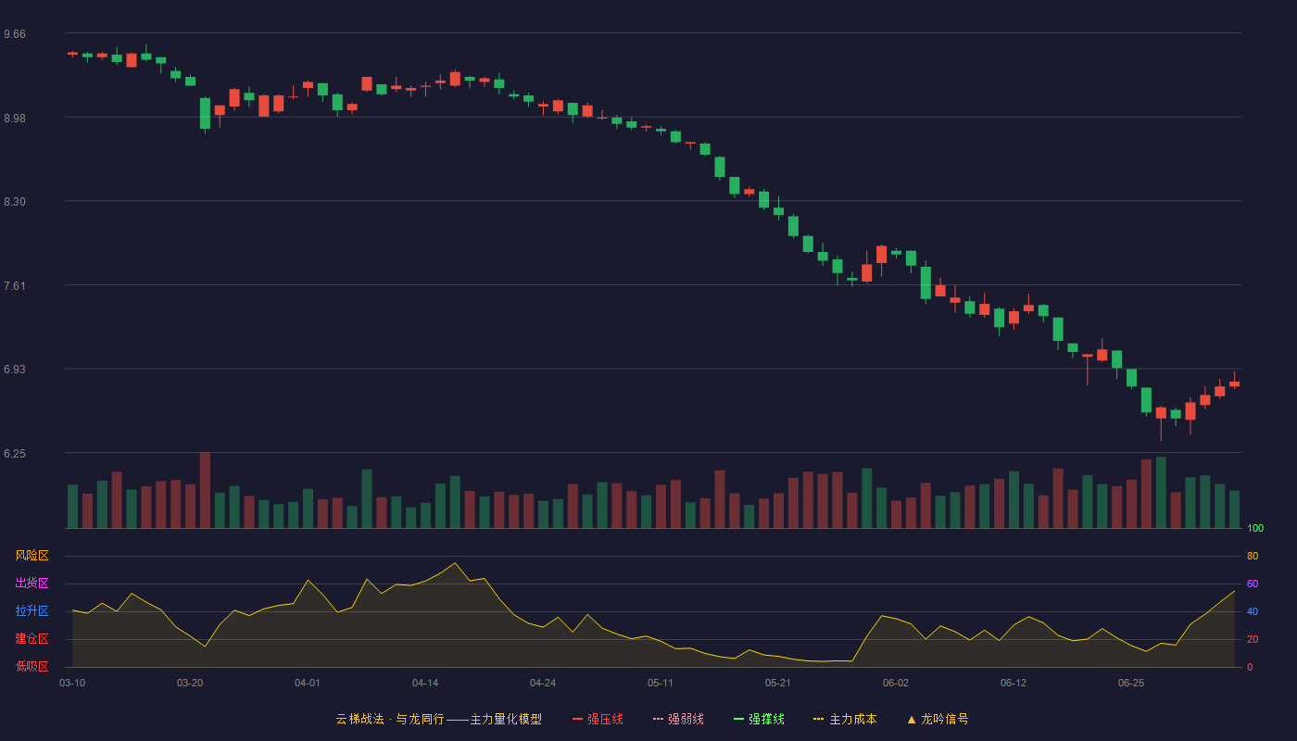Screen dimensions: 1297x741
Task: Click the 云梯战法 主力量化模型 legend title
Action: coord(438,719)
